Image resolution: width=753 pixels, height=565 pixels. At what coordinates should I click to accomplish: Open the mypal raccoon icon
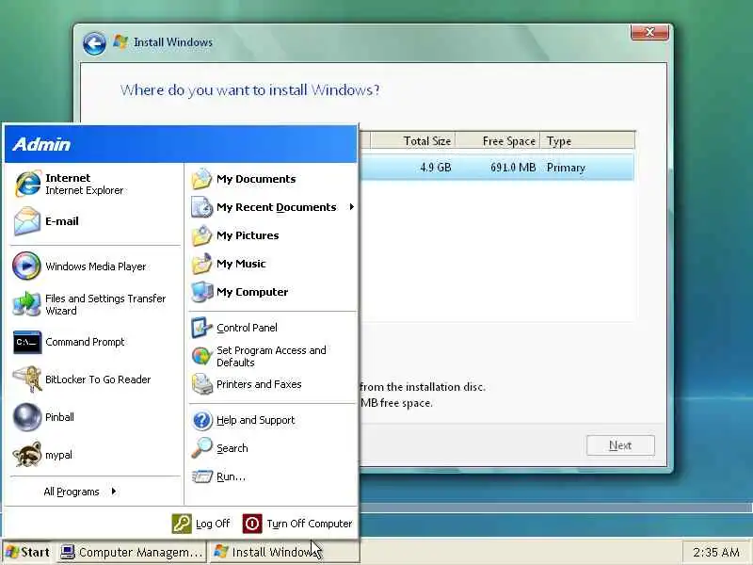click(x=27, y=455)
